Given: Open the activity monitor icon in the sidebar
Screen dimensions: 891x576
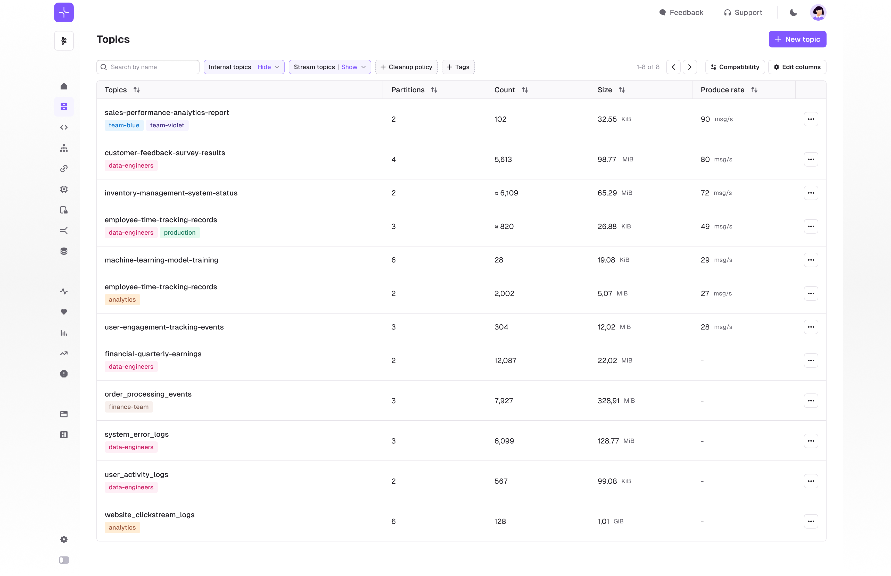Looking at the screenshot, I should pos(64,291).
